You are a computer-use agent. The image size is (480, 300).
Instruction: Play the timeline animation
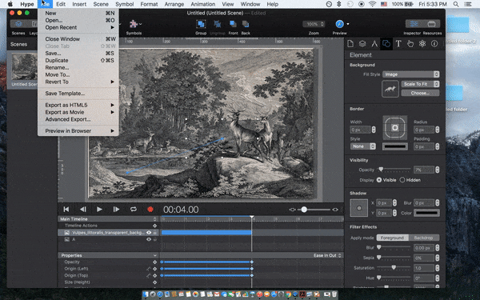(x=99, y=210)
